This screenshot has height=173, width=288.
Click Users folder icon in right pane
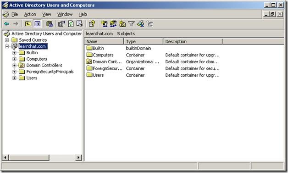89,75
